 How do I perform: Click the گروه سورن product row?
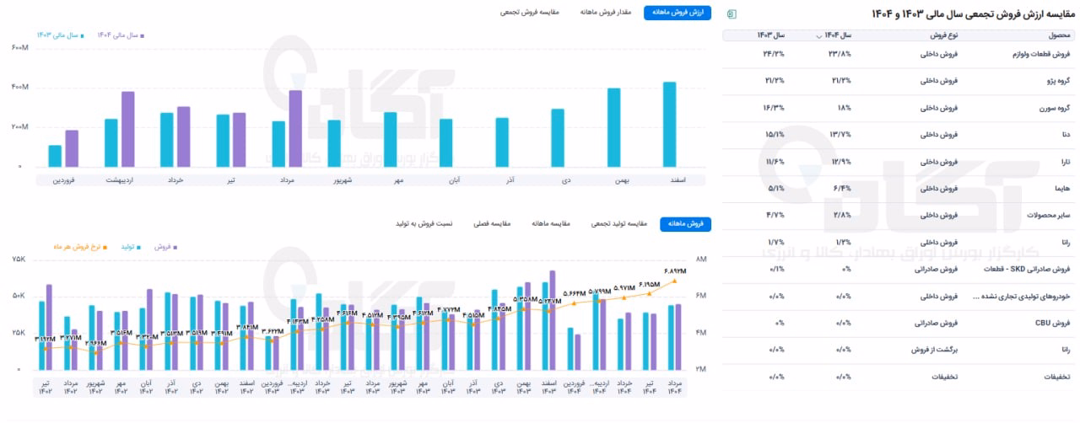click(x=899, y=109)
